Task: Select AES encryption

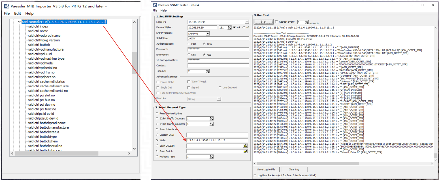Action: pos(204,55)
